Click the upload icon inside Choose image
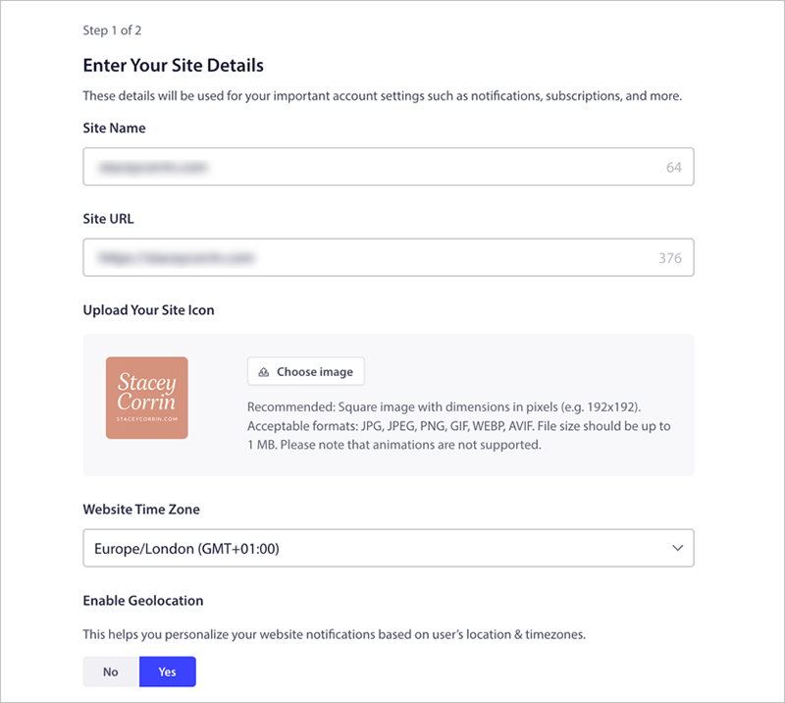The height and width of the screenshot is (703, 785). point(263,372)
